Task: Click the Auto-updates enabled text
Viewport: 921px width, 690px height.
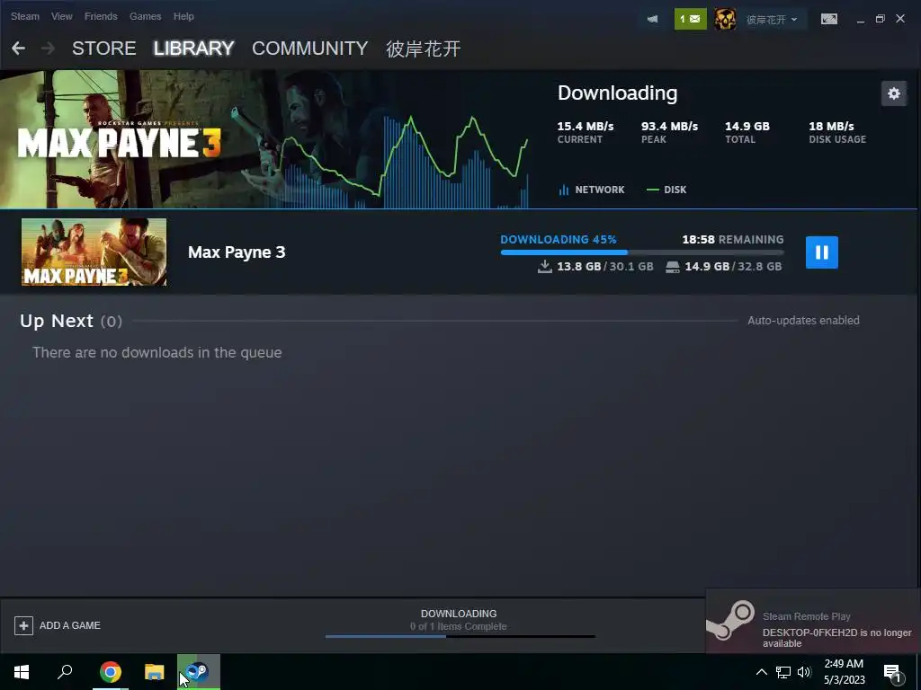Action: [x=803, y=321]
